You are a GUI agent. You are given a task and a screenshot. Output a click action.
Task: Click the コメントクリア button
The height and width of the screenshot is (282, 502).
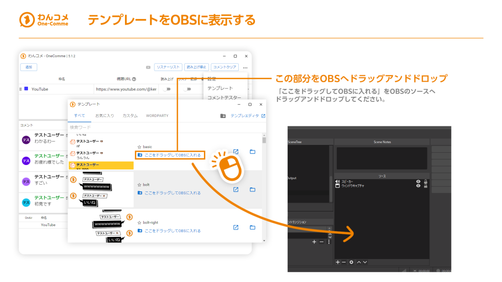pos(225,67)
